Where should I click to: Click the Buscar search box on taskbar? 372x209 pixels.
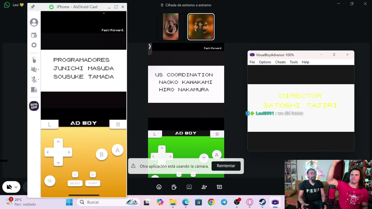pos(108,202)
